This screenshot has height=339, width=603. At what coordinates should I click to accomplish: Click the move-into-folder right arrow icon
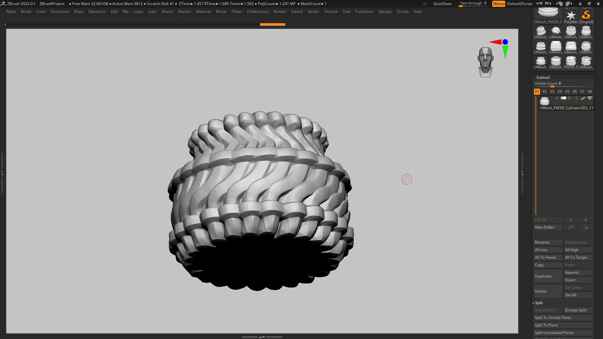click(x=571, y=227)
